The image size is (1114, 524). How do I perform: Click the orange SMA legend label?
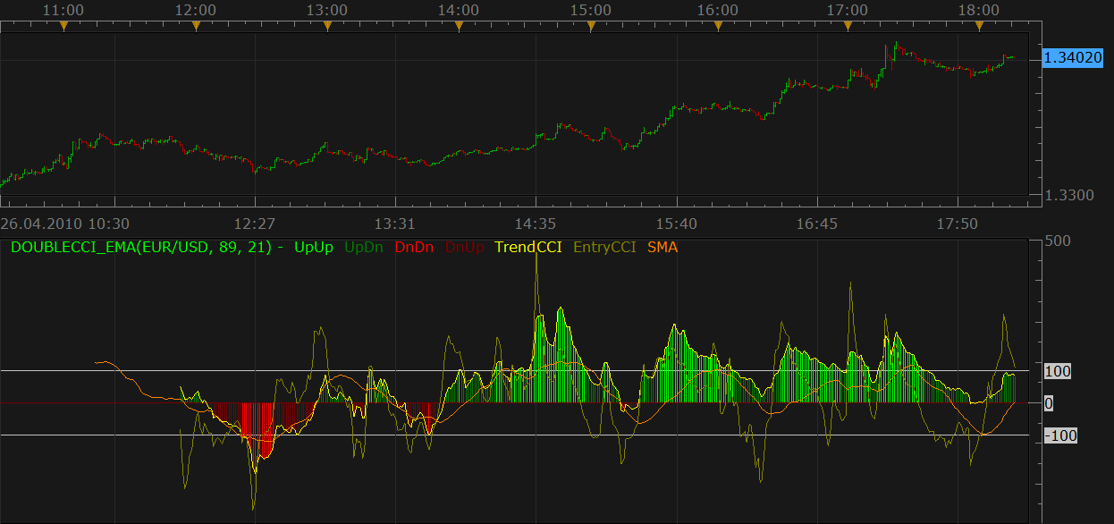coord(662,246)
